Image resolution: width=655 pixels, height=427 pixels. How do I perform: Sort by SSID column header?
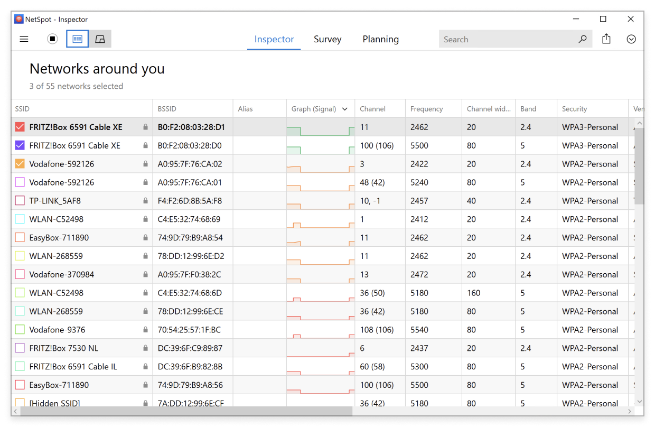tap(82, 109)
